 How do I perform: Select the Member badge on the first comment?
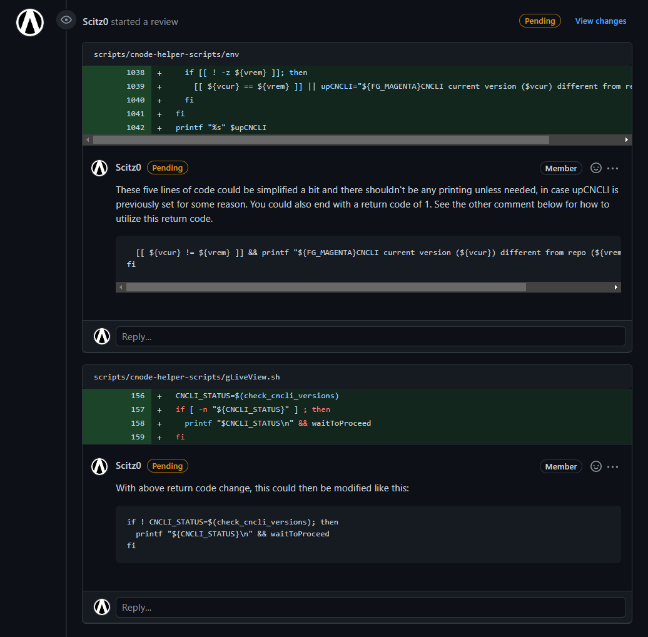[560, 168]
